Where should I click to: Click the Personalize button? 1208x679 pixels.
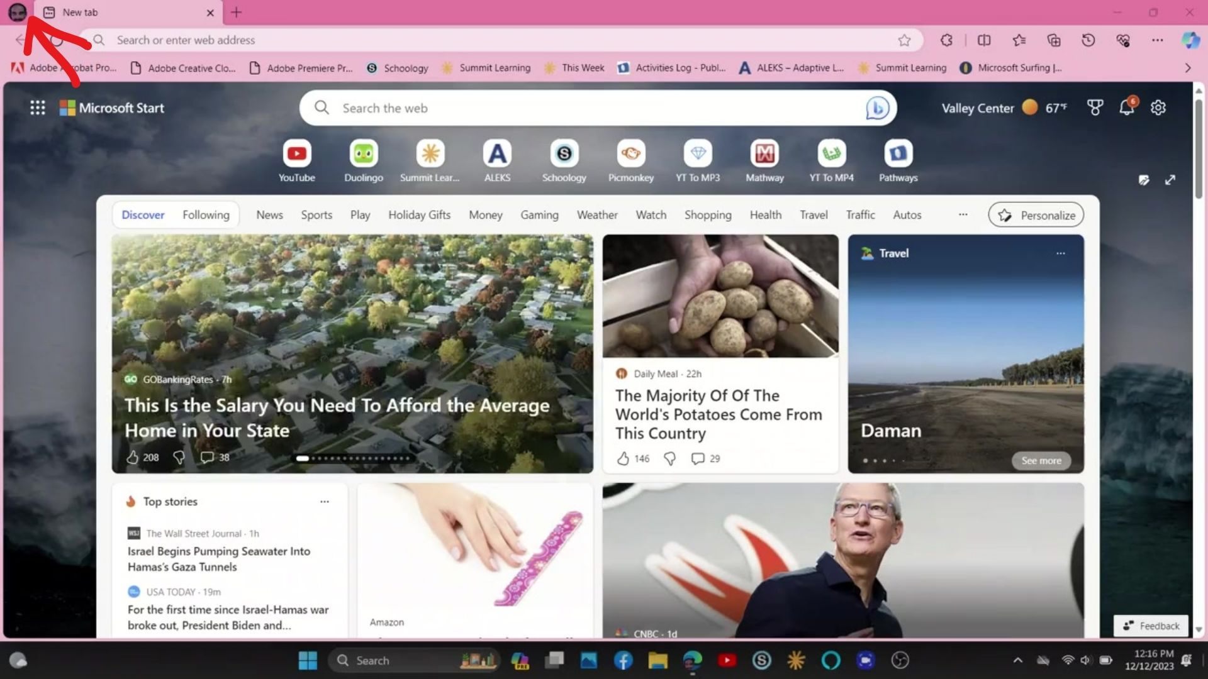click(1036, 215)
